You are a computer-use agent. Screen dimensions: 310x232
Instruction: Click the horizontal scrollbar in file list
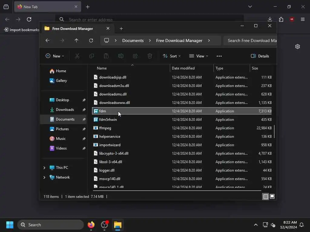click(177, 191)
